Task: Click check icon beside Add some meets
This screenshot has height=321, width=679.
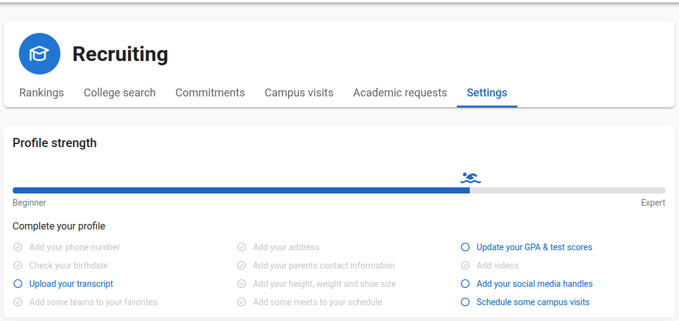Action: 242,302
